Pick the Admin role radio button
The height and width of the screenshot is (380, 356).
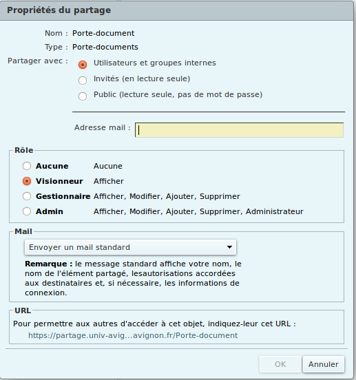tap(27, 211)
